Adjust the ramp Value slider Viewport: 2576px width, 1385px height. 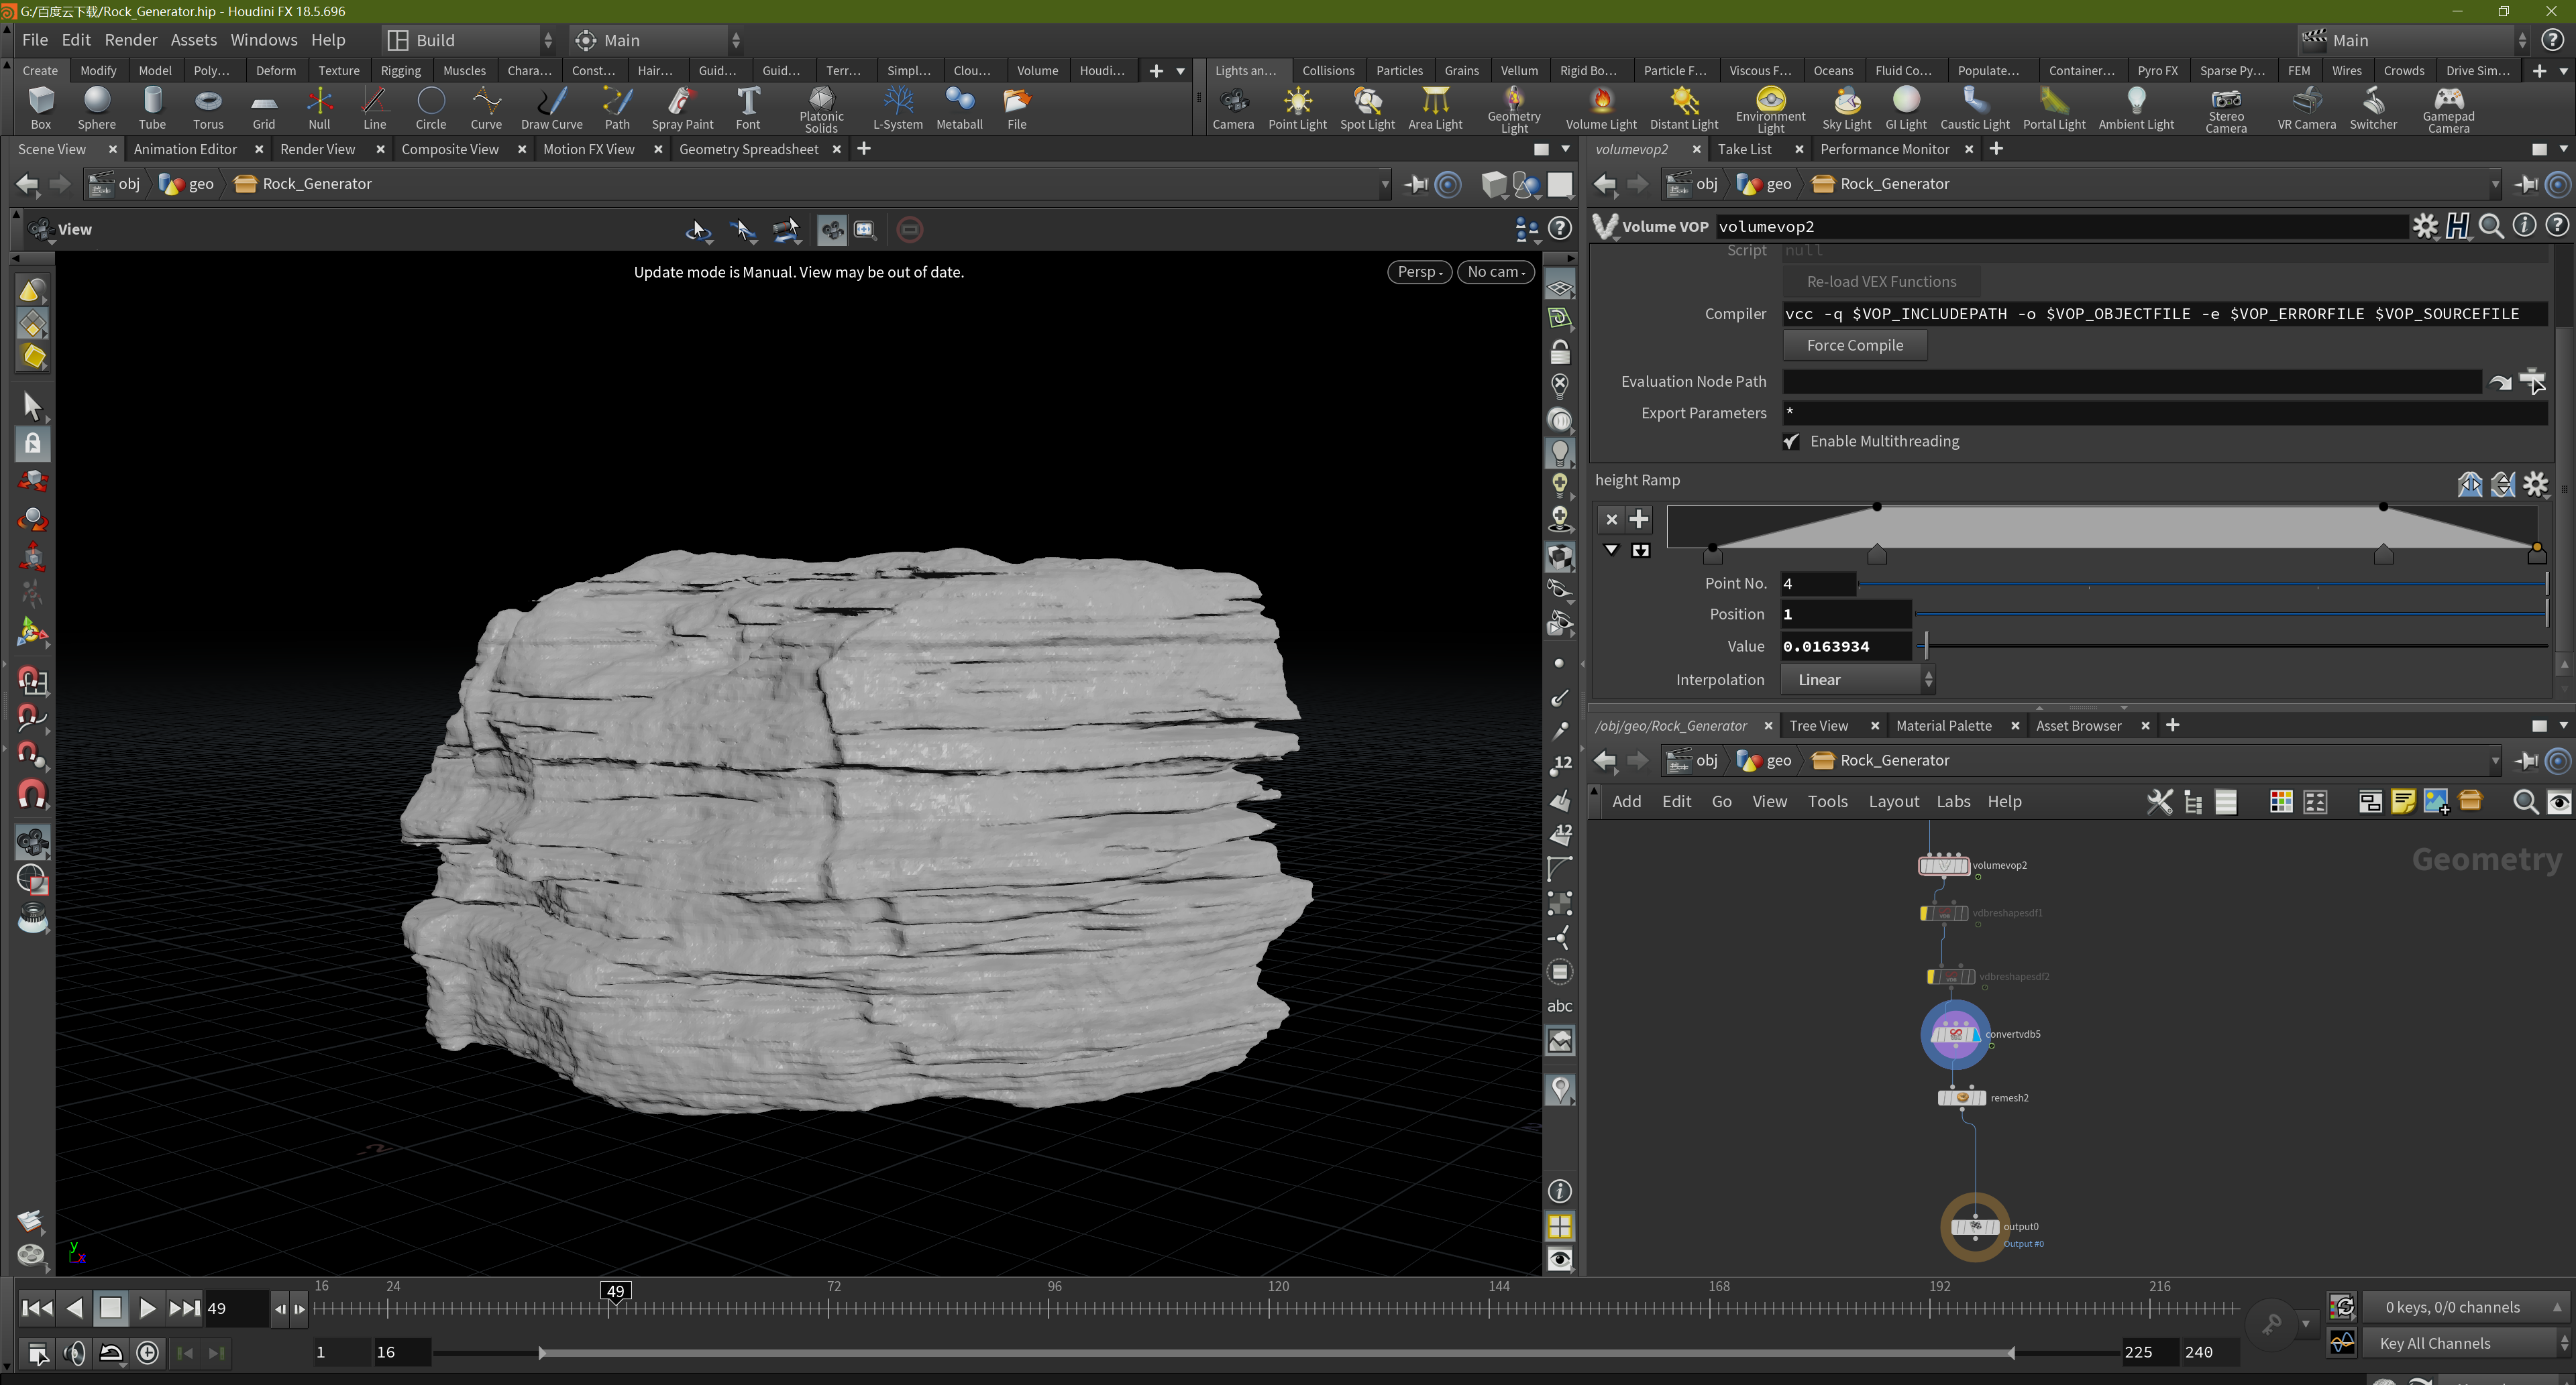(x=2231, y=646)
